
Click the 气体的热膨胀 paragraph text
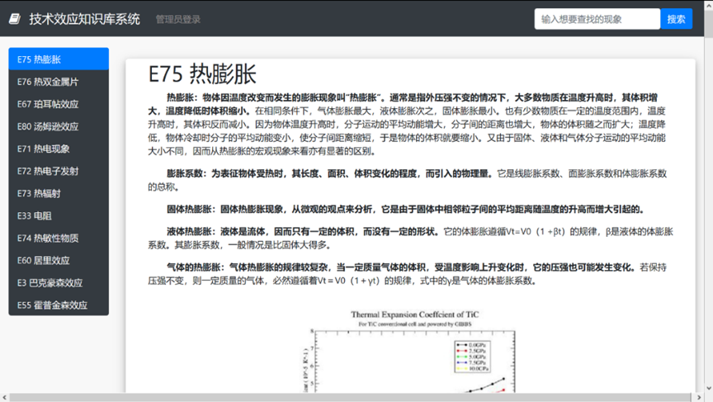[x=408, y=274]
